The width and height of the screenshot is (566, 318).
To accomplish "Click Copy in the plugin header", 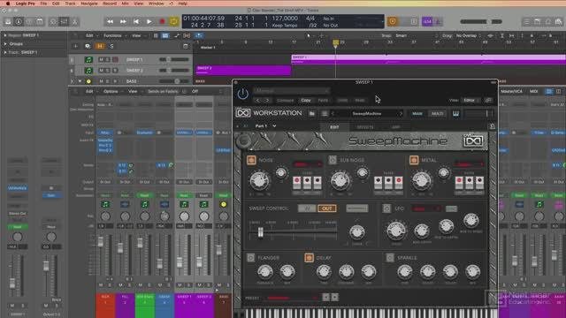I will (306, 100).
